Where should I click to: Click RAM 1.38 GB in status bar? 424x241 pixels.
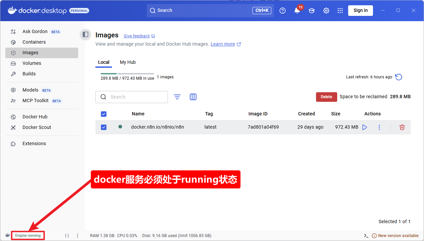click(x=102, y=236)
